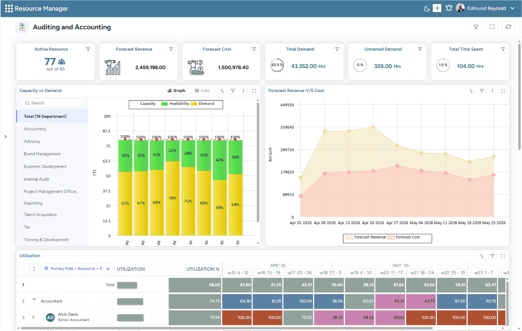Switch Capacity vs Demand to Graph view
This screenshot has width=522, height=331.
pyautogui.click(x=176, y=91)
